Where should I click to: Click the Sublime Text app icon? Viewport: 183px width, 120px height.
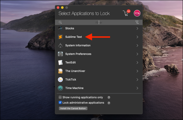click(x=60, y=37)
